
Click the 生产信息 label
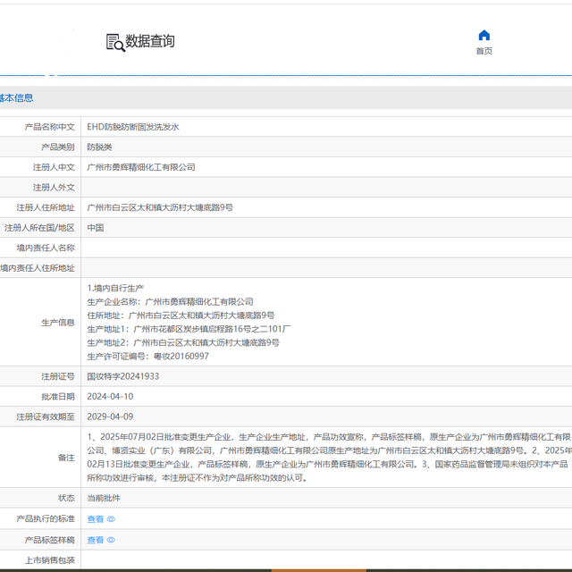(x=58, y=323)
